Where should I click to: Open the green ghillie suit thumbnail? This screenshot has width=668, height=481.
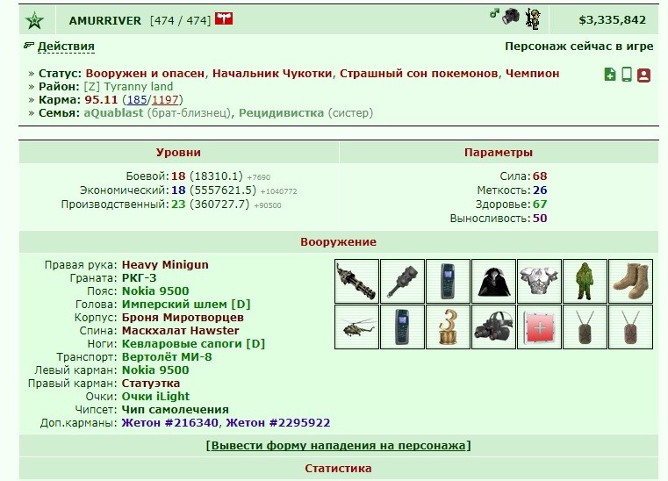pyautogui.click(x=585, y=281)
